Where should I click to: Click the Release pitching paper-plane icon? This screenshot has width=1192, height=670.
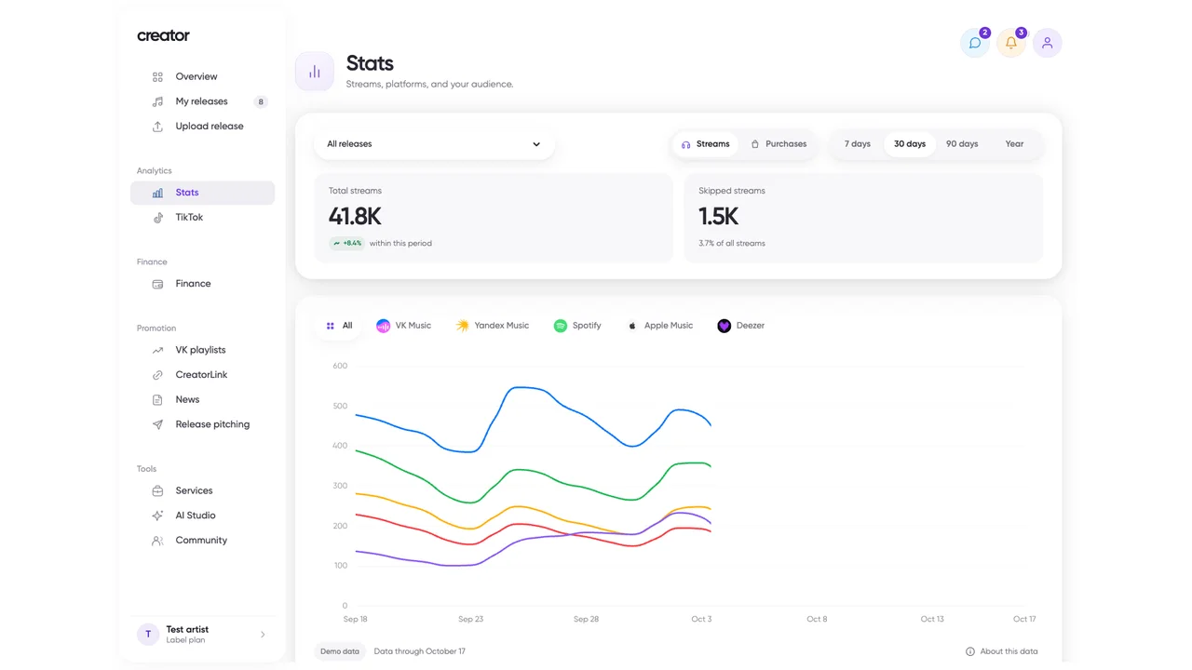point(157,424)
